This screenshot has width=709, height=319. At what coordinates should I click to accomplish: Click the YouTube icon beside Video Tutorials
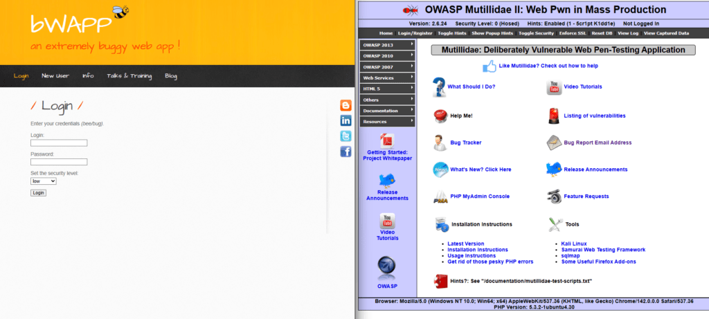click(554, 87)
